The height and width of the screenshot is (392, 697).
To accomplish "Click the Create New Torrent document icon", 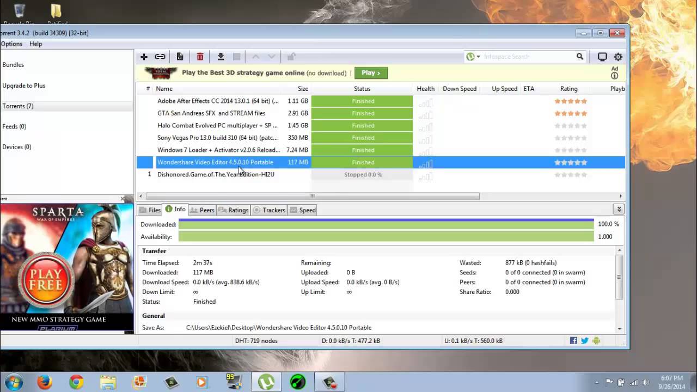I will (180, 57).
